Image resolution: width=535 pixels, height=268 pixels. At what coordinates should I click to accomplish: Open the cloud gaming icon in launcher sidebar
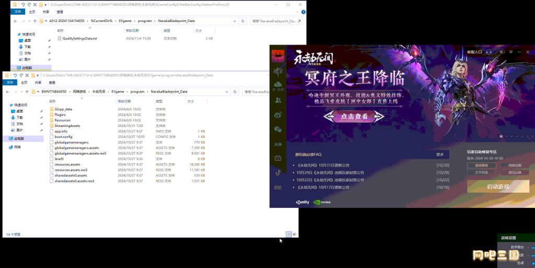point(278,86)
